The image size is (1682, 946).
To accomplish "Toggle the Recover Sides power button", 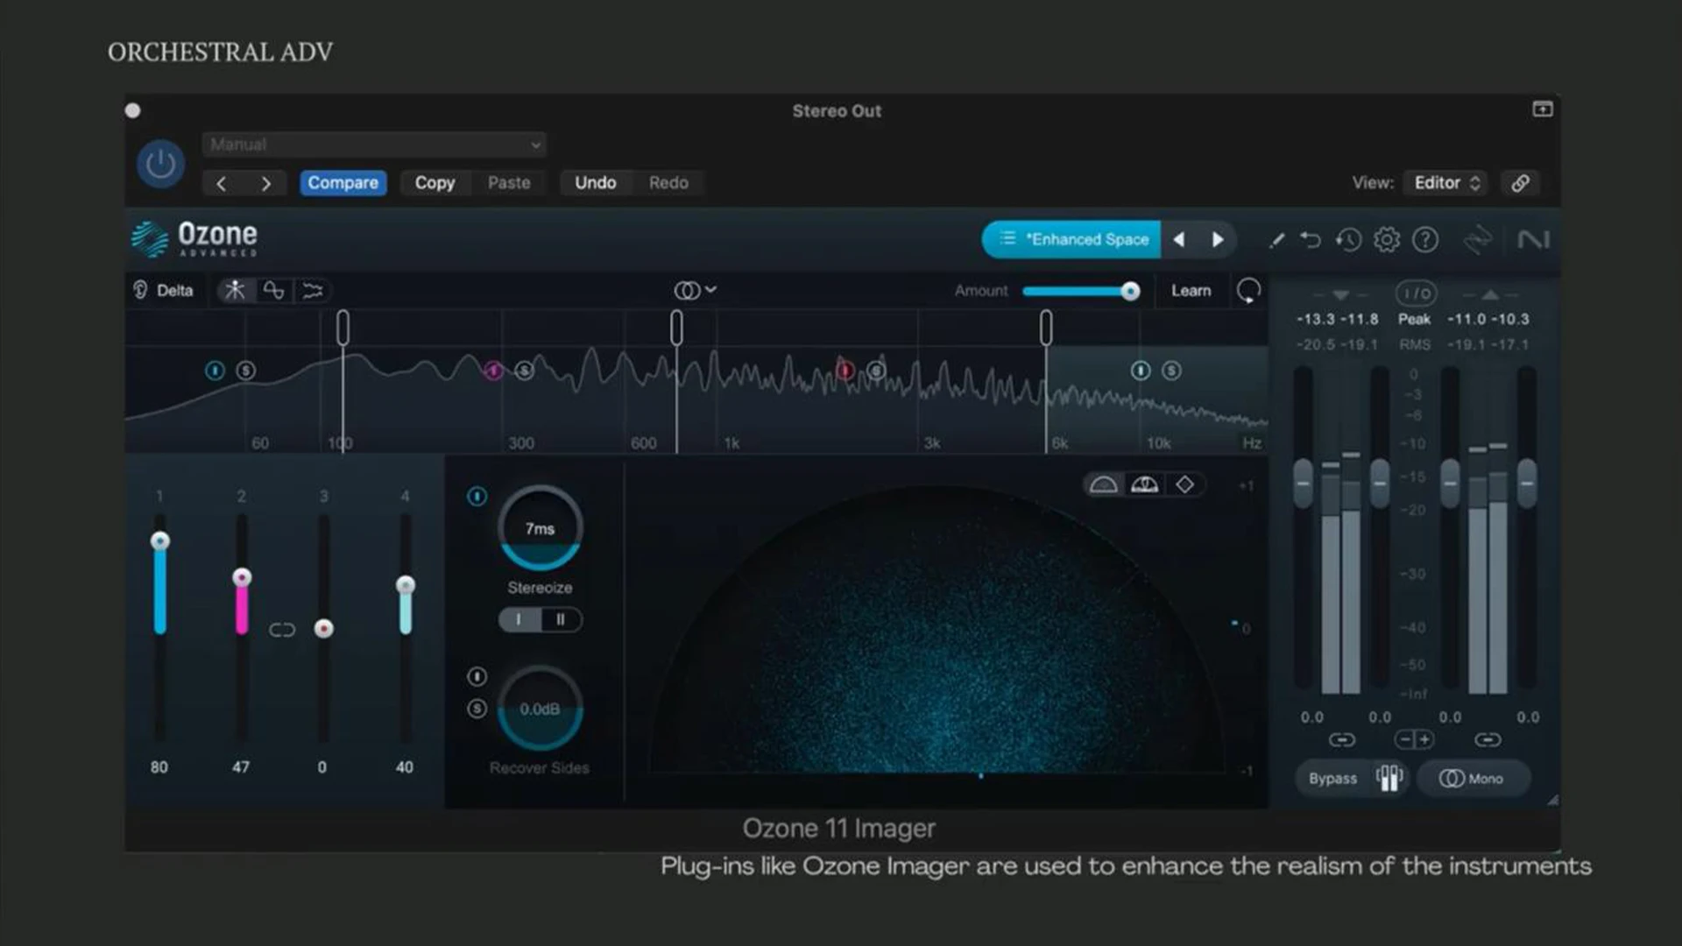I will (x=477, y=676).
